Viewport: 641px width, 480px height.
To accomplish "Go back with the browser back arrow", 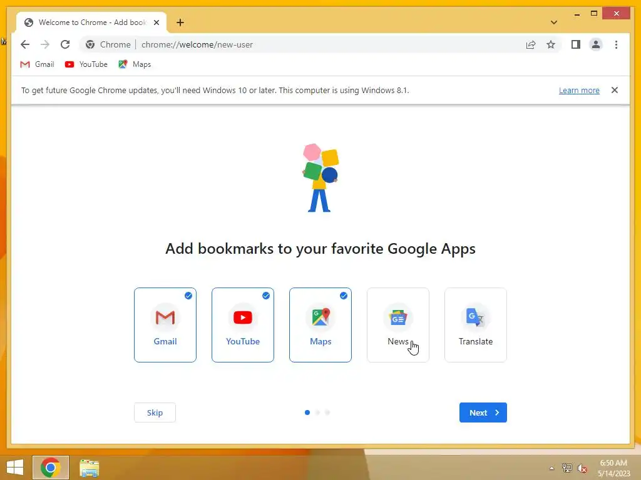I will (x=25, y=44).
